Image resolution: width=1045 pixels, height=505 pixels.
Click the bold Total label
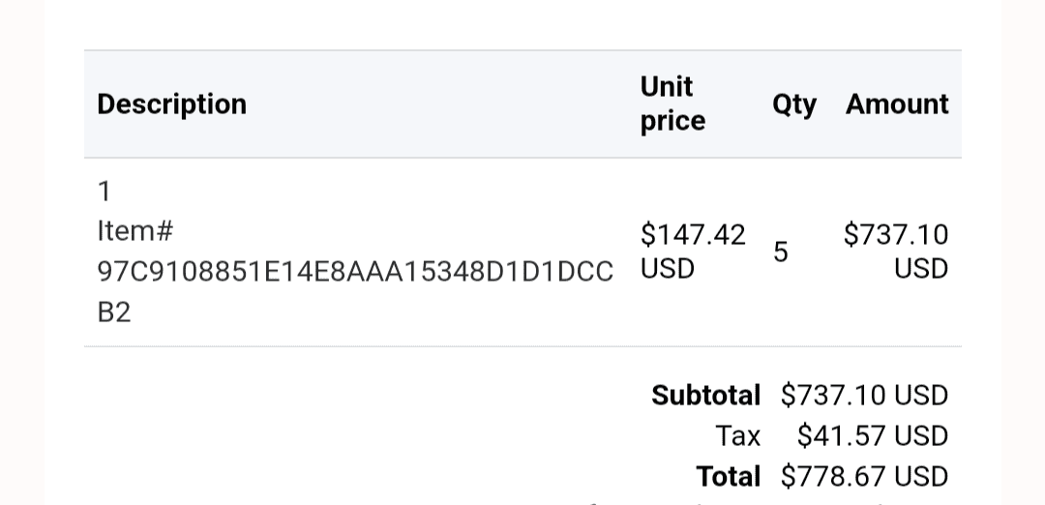(728, 476)
